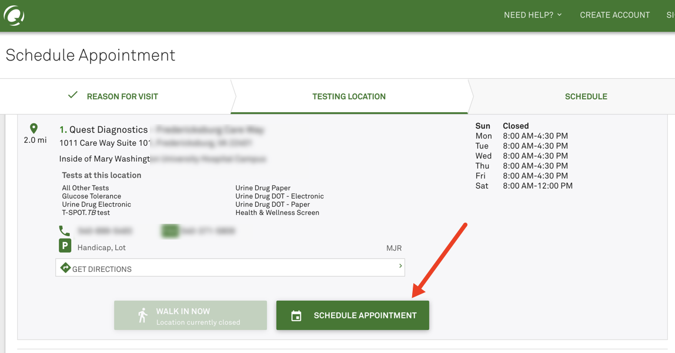675x353 pixels.
Task: Click the phone handset icon
Action: [65, 231]
